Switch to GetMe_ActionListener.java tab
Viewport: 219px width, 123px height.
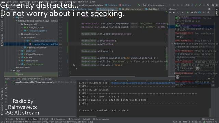[77, 9]
